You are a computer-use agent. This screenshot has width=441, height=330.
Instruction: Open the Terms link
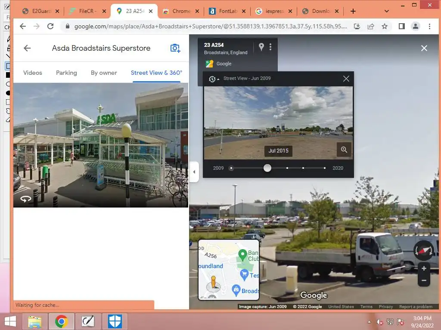[366, 307]
